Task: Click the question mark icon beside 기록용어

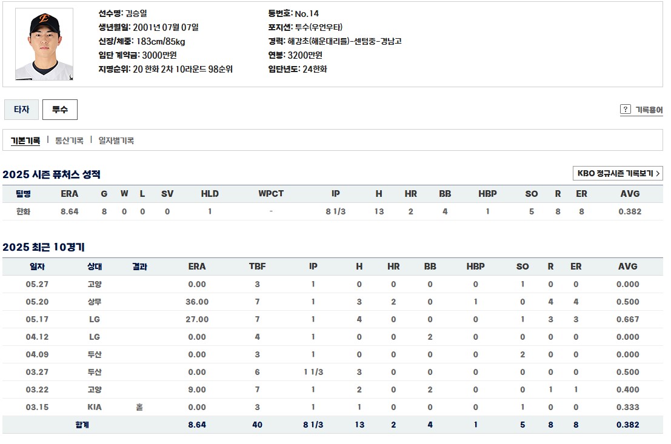Action: coord(625,109)
